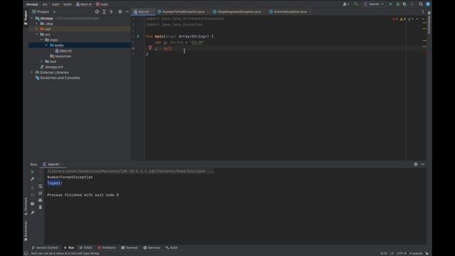Open Search Everywhere magnifier
The image size is (455, 256).
421,4
